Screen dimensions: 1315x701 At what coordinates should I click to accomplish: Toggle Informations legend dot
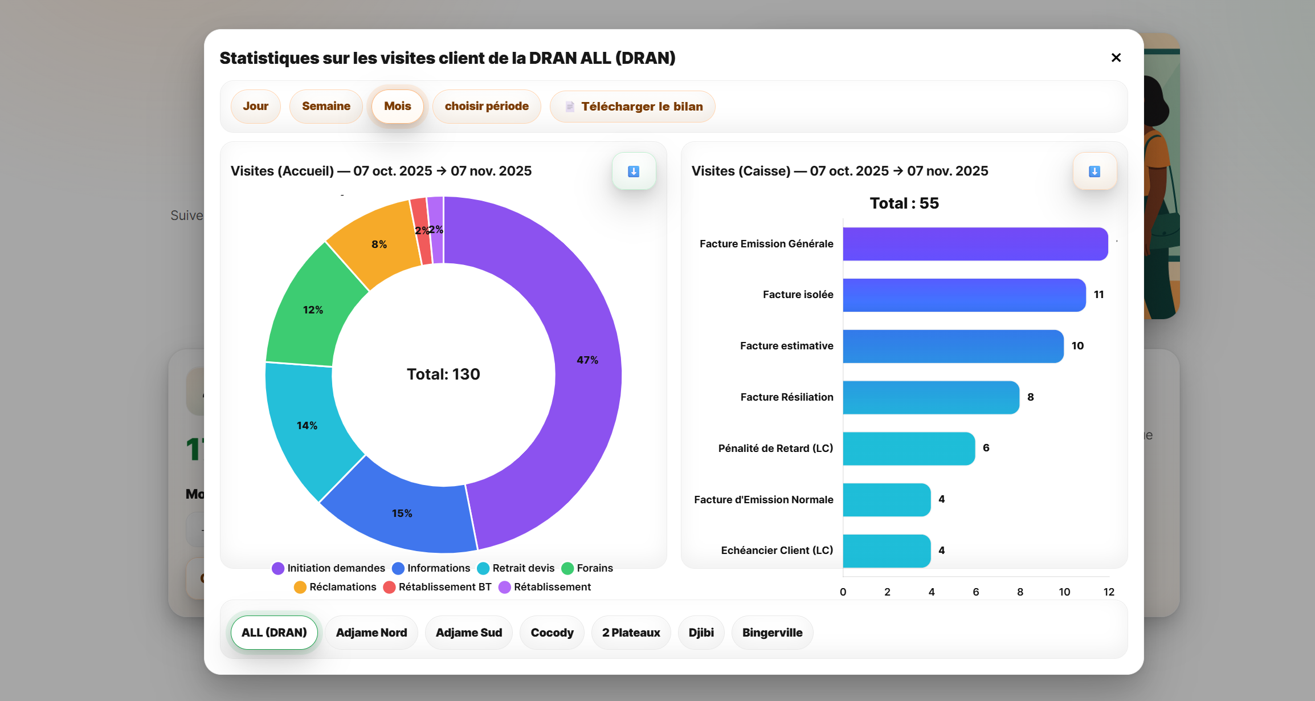[x=398, y=568]
